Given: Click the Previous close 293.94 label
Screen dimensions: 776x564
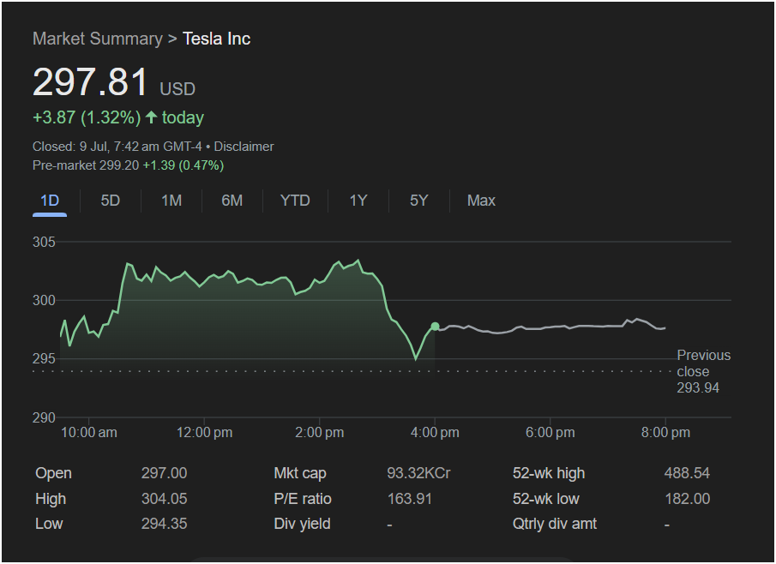Looking at the screenshot, I should (703, 371).
